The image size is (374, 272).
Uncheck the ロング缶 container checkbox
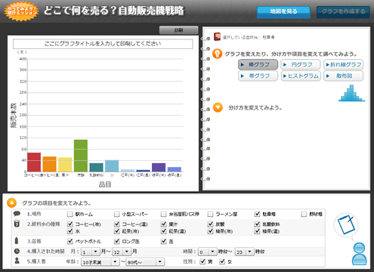[116, 241]
